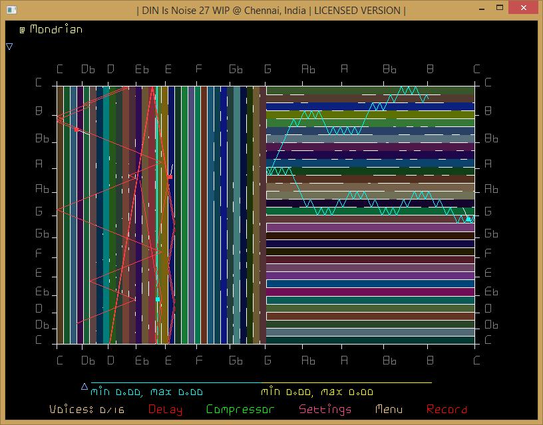Click the G note label on top axis
Image resolution: width=543 pixels, height=425 pixels.
(x=268, y=69)
